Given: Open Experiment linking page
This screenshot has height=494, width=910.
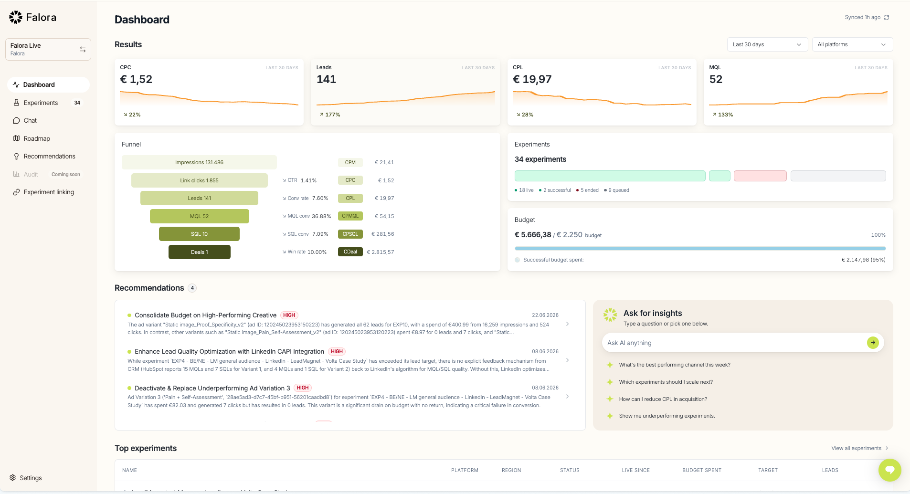Looking at the screenshot, I should (x=48, y=192).
